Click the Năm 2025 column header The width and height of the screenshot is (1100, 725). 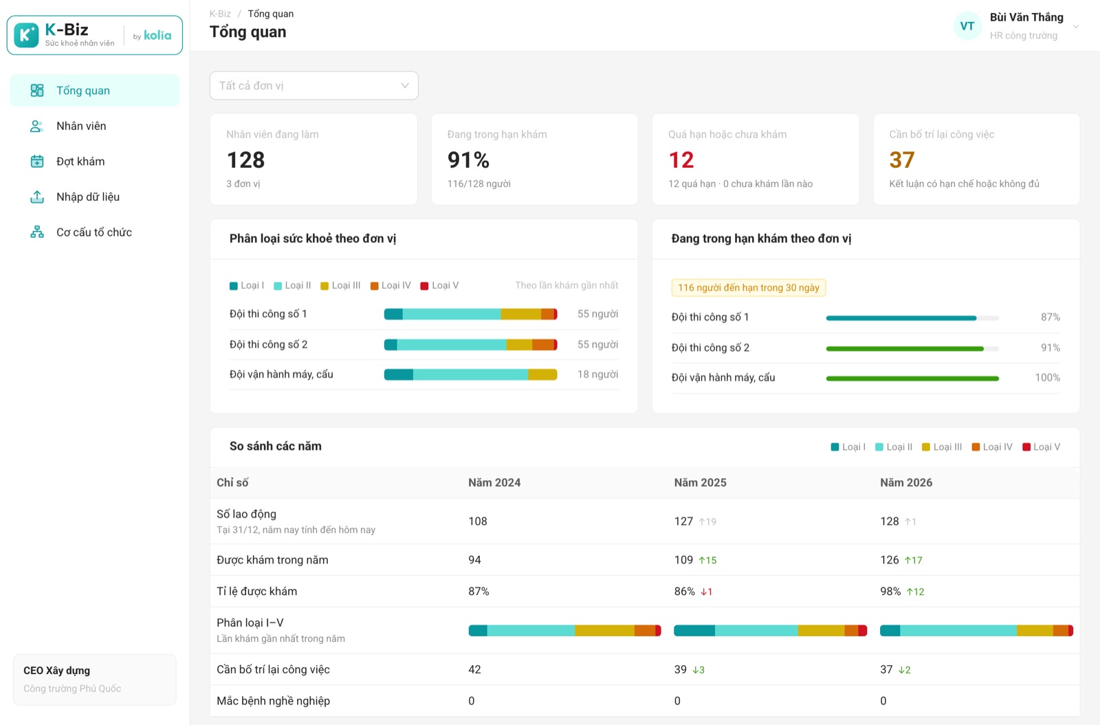coord(700,483)
